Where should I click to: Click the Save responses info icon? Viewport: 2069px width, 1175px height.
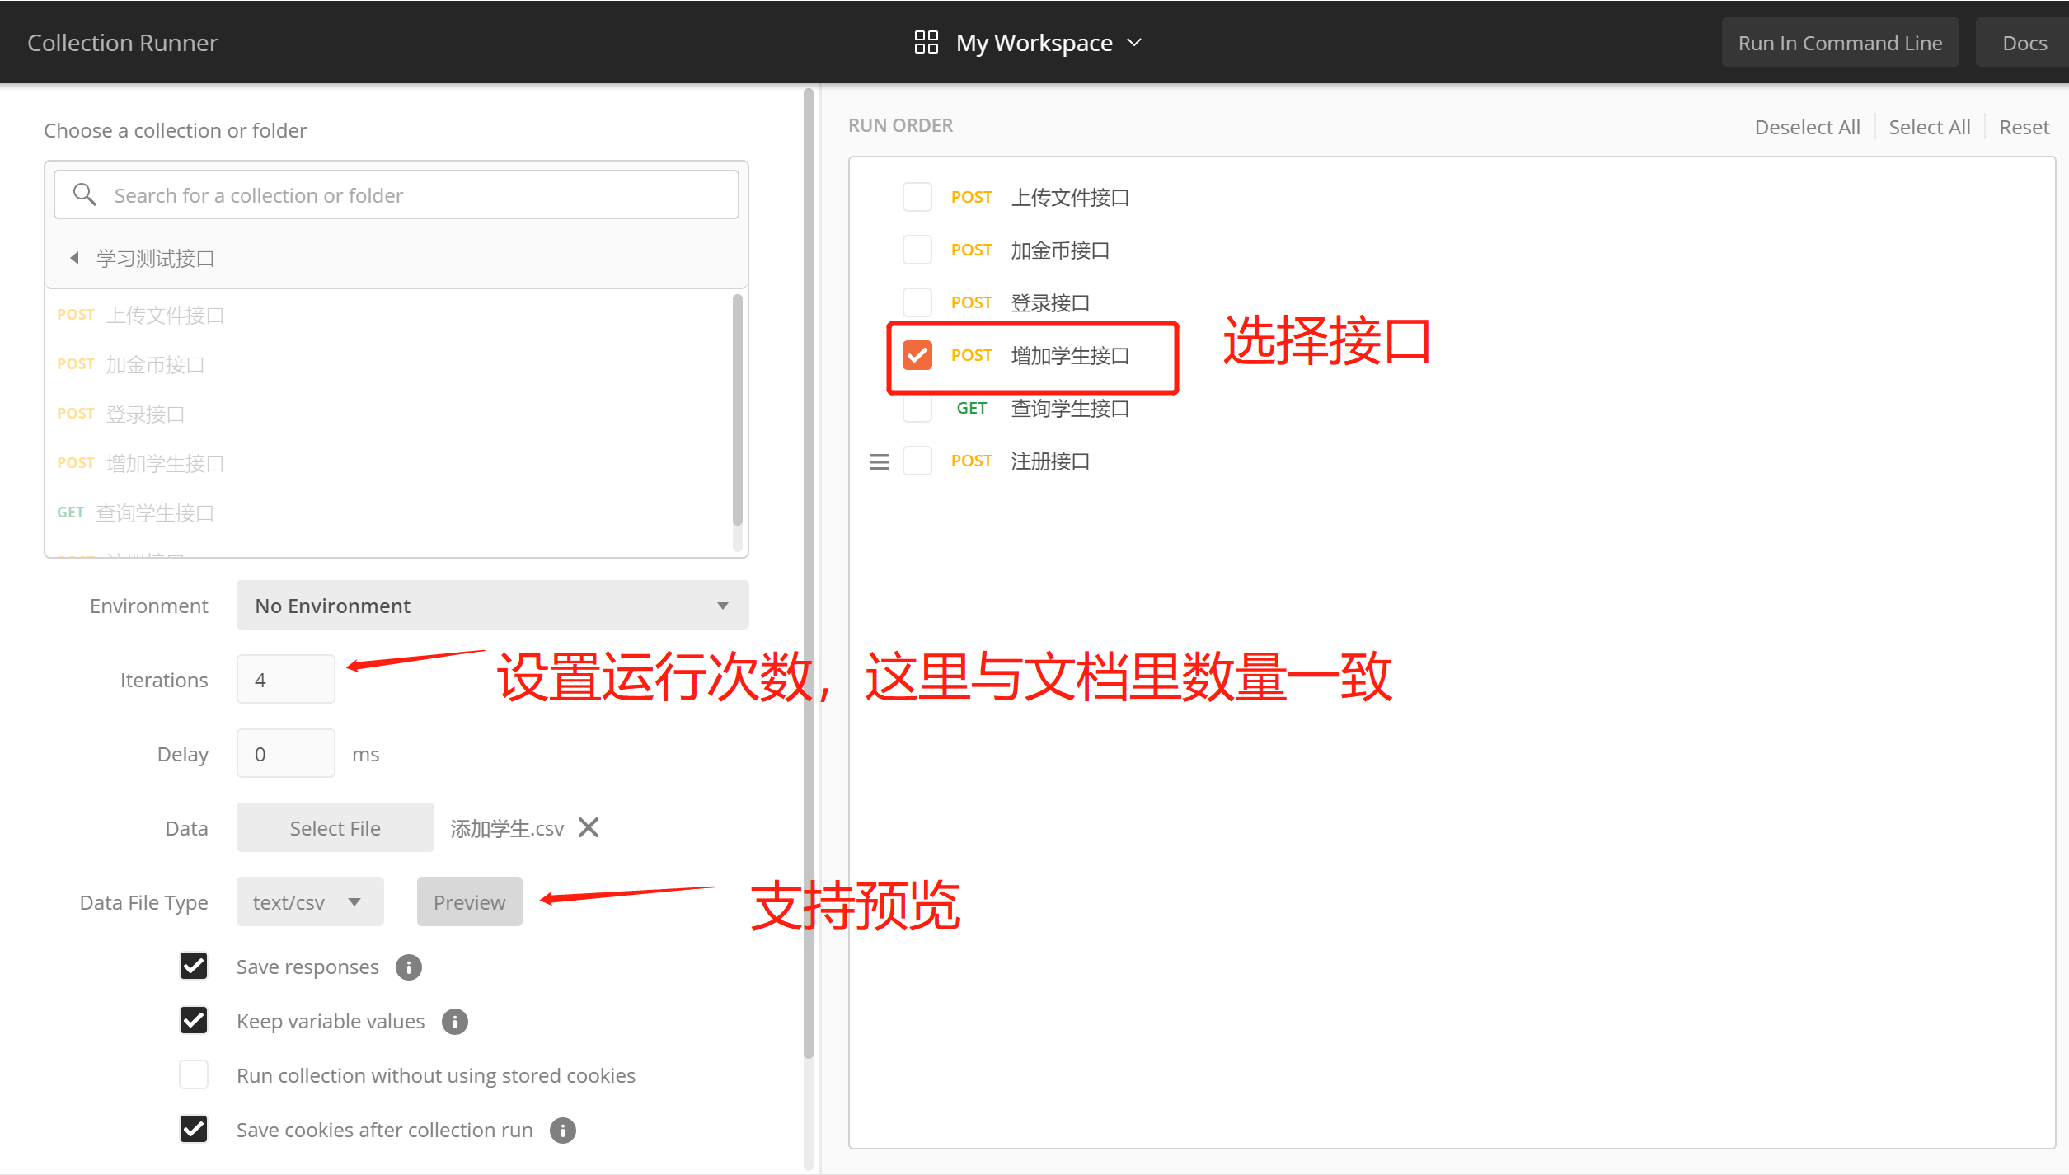tap(408, 967)
